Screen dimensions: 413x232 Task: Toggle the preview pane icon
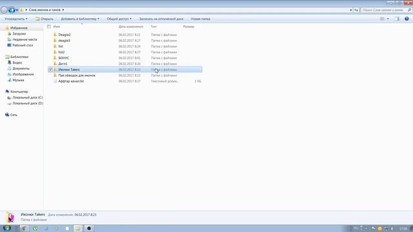(397, 19)
